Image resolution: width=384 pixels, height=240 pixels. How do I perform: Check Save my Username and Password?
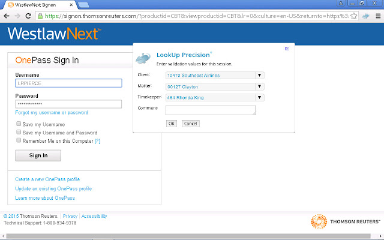pyautogui.click(x=19, y=132)
